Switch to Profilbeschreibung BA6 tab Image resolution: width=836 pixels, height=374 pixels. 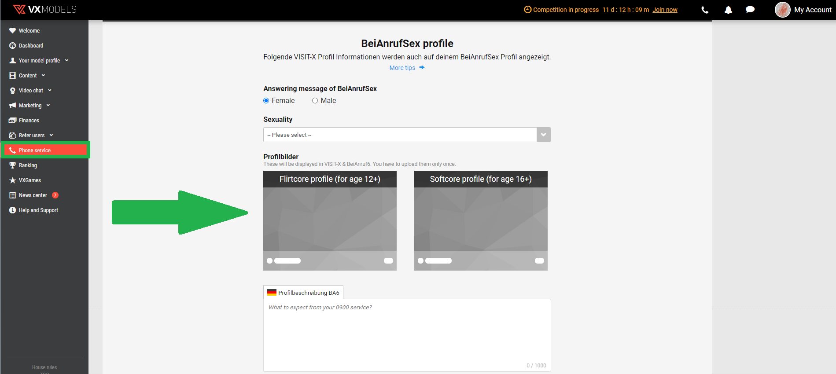coord(303,293)
